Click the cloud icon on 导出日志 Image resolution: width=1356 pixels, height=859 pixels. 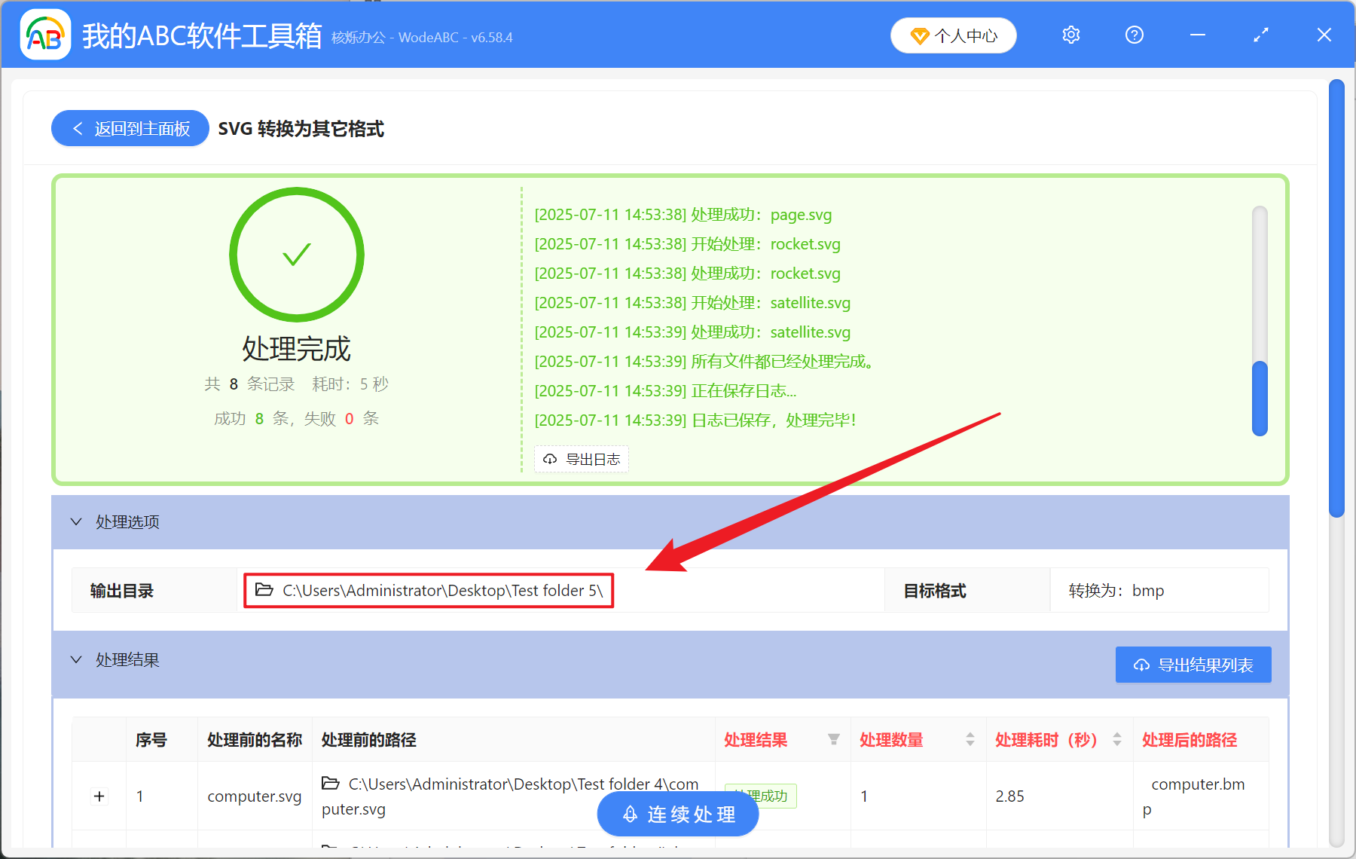pos(549,459)
